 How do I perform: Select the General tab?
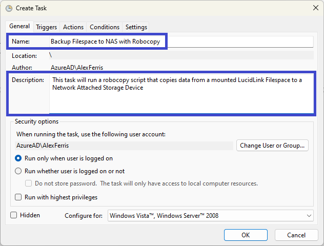(x=19, y=26)
